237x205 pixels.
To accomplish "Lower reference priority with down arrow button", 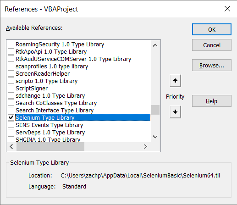I will click(x=175, y=112).
